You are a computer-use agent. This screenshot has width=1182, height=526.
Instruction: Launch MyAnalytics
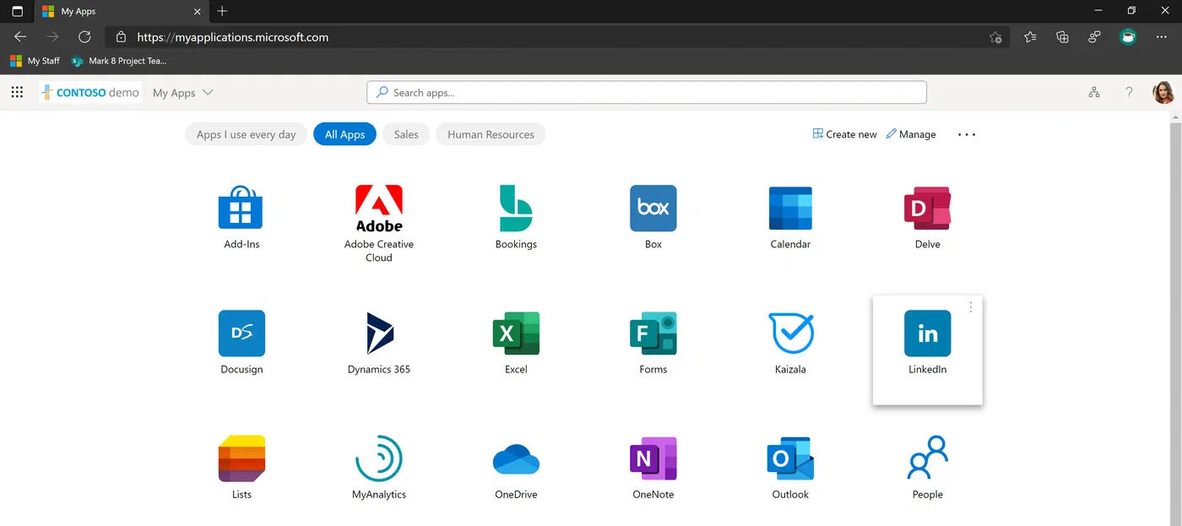[x=379, y=458]
